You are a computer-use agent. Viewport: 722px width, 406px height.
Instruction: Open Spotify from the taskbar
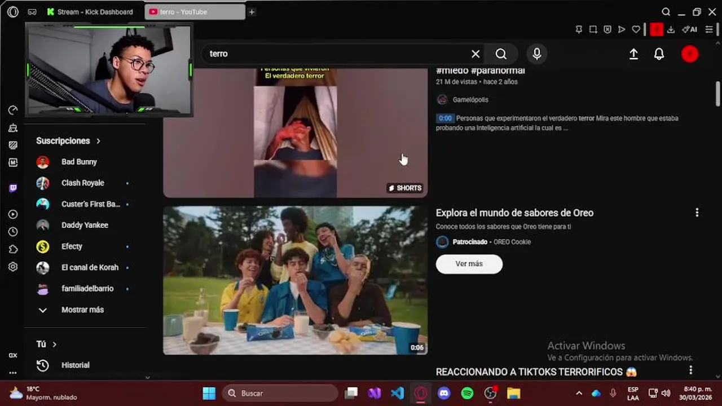tap(467, 393)
